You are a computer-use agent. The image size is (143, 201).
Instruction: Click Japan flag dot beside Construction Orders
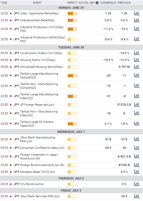[11, 53]
